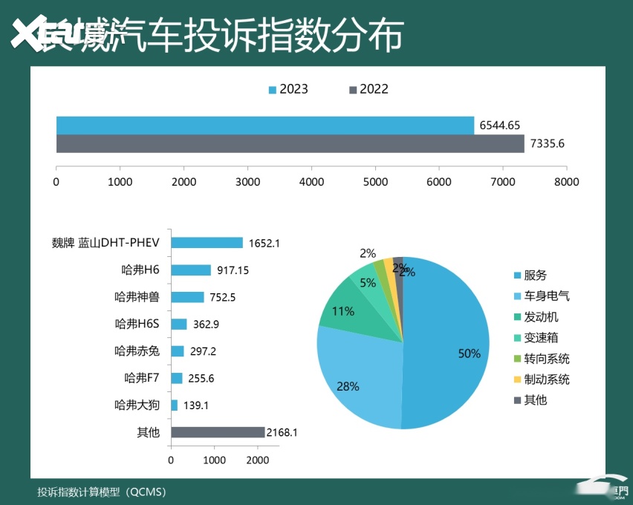
Task: Click the car logo in the bottom-right corner
Action: tap(600, 491)
